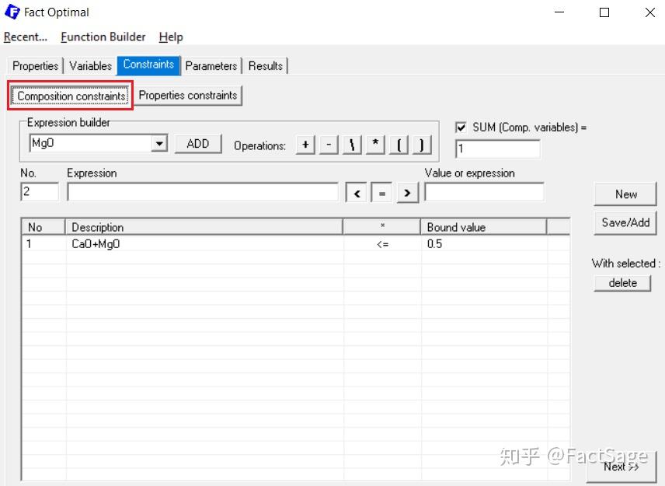Open the MgO variable dropdown
This screenshot has width=665, height=486.
click(x=161, y=143)
